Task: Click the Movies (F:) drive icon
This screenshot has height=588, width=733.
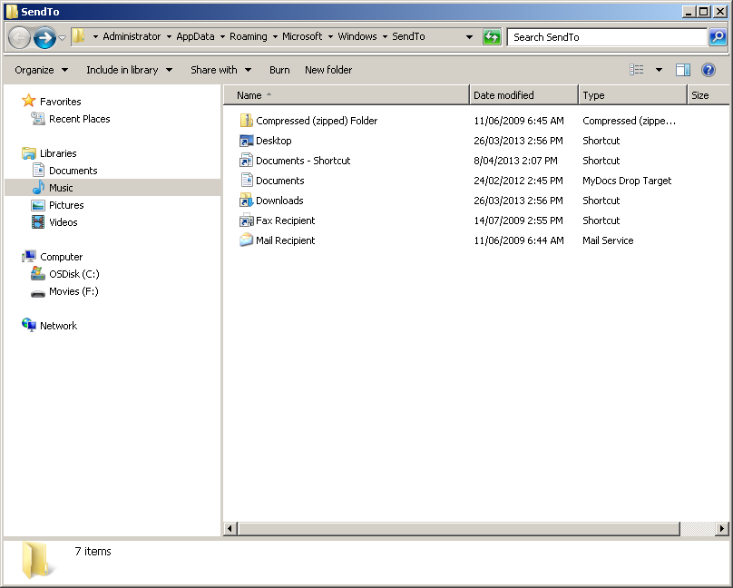Action: tap(38, 293)
